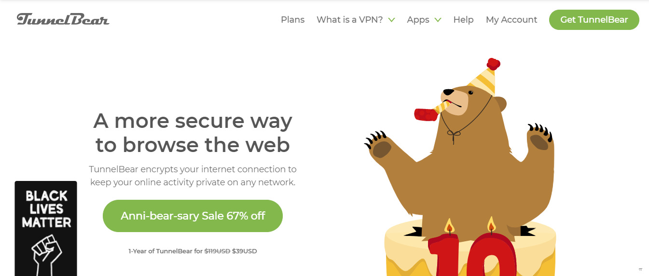Open the What is a VPN? menu
The height and width of the screenshot is (276, 649).
(350, 20)
